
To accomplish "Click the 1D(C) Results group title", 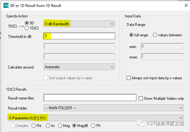I will pos(16,89).
